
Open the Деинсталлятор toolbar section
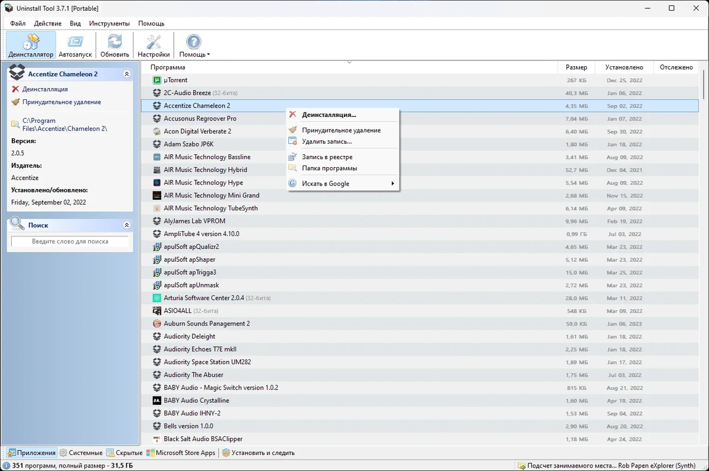coord(31,45)
